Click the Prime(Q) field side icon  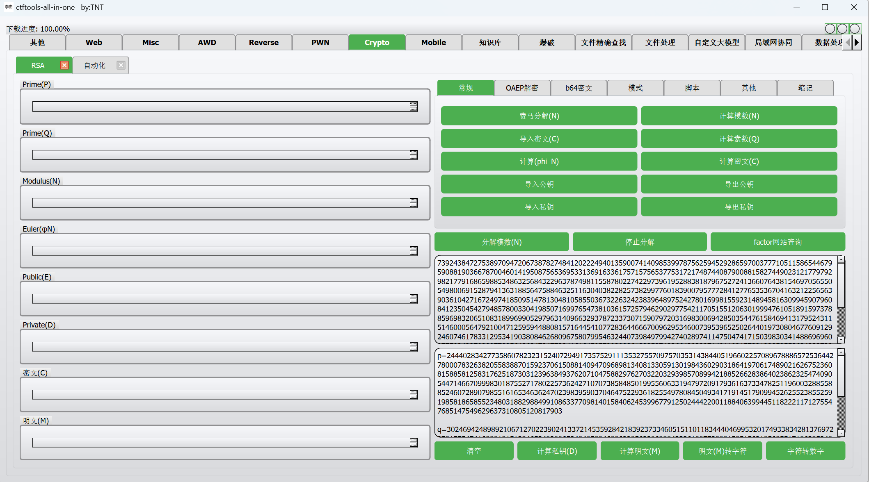click(x=414, y=155)
